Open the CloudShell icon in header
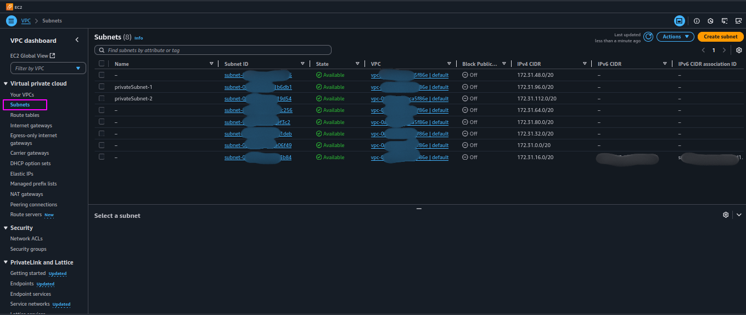 point(724,21)
